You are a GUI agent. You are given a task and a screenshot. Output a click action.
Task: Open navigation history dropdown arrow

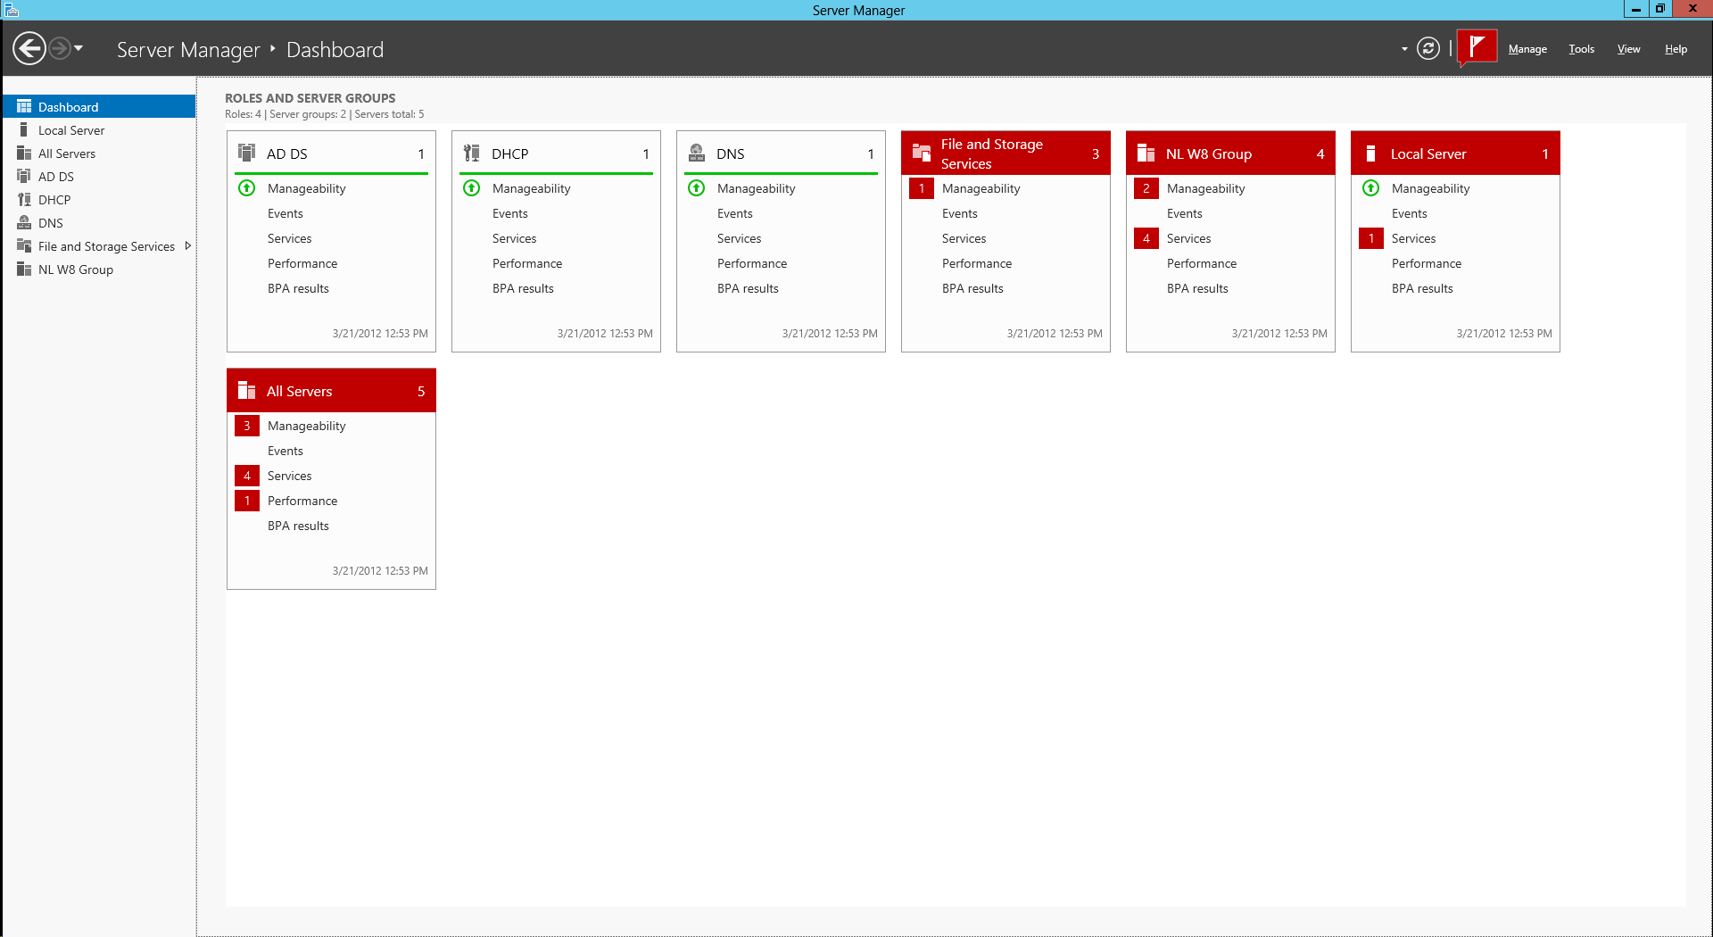tap(79, 48)
